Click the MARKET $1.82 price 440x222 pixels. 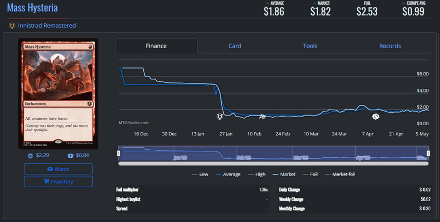[x=320, y=9]
